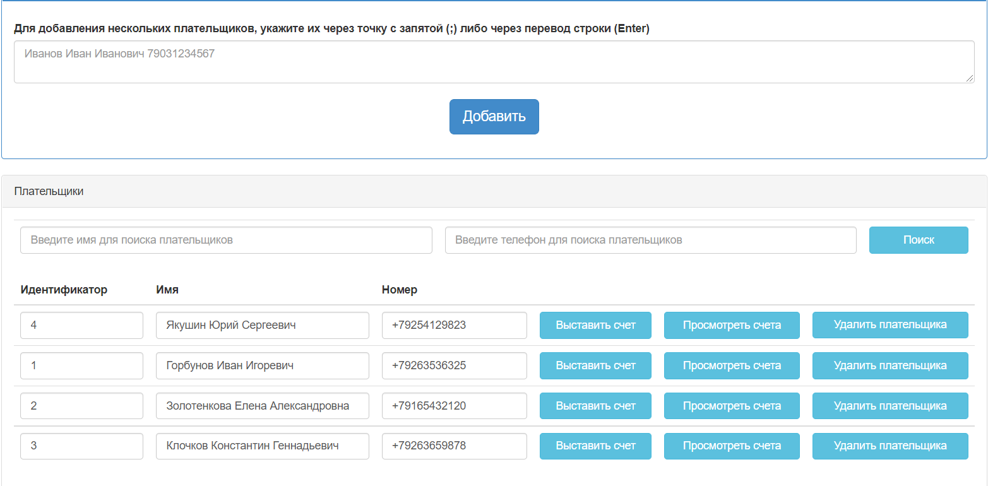The width and height of the screenshot is (988, 486).
Task: Delete payer Горбунов Иван Игоревич
Action: 890,366
